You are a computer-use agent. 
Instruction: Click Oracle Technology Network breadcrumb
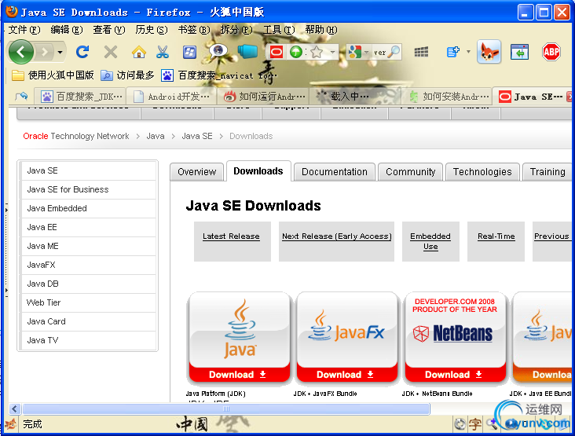pyautogui.click(x=76, y=136)
